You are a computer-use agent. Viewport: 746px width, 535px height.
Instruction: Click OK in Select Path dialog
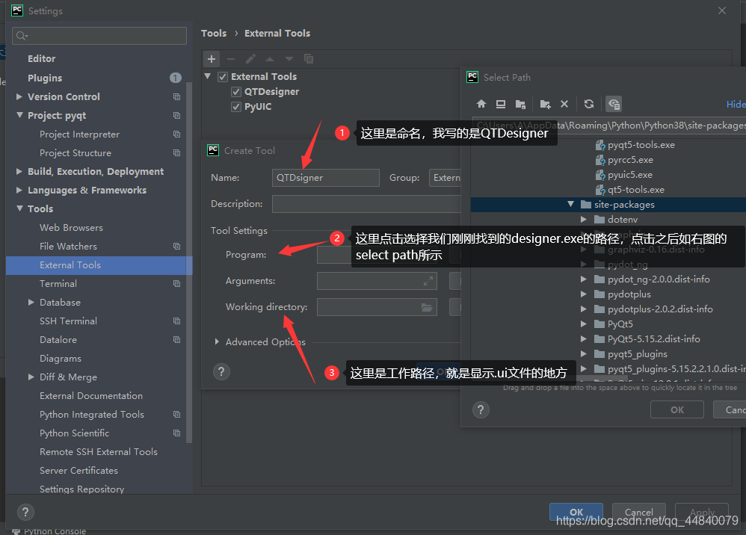coord(676,409)
